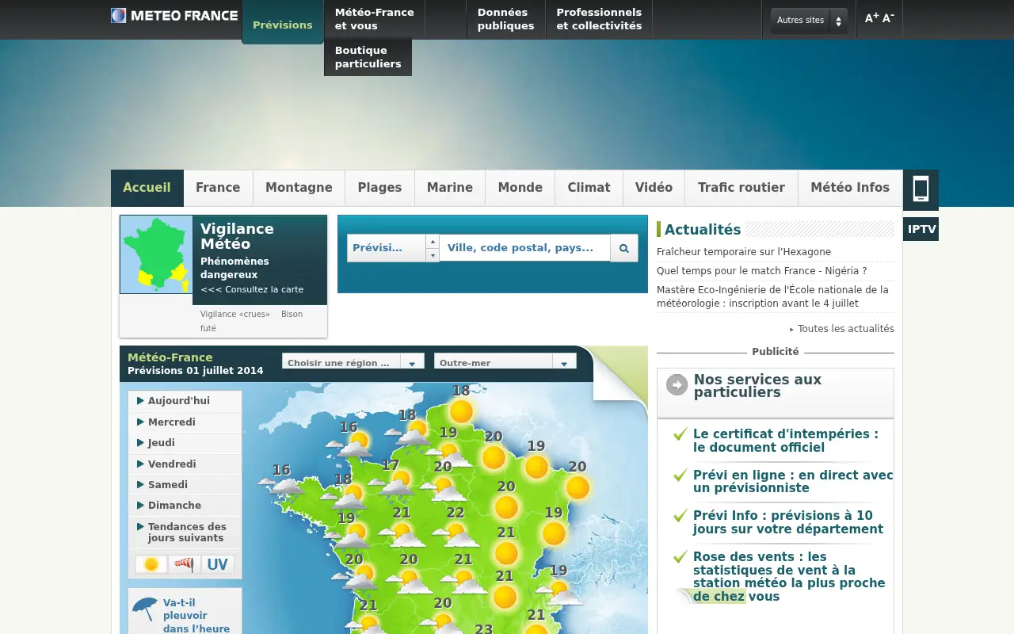This screenshot has width=1014, height=634.
Task: Switch to the Climat tab
Action: [589, 188]
